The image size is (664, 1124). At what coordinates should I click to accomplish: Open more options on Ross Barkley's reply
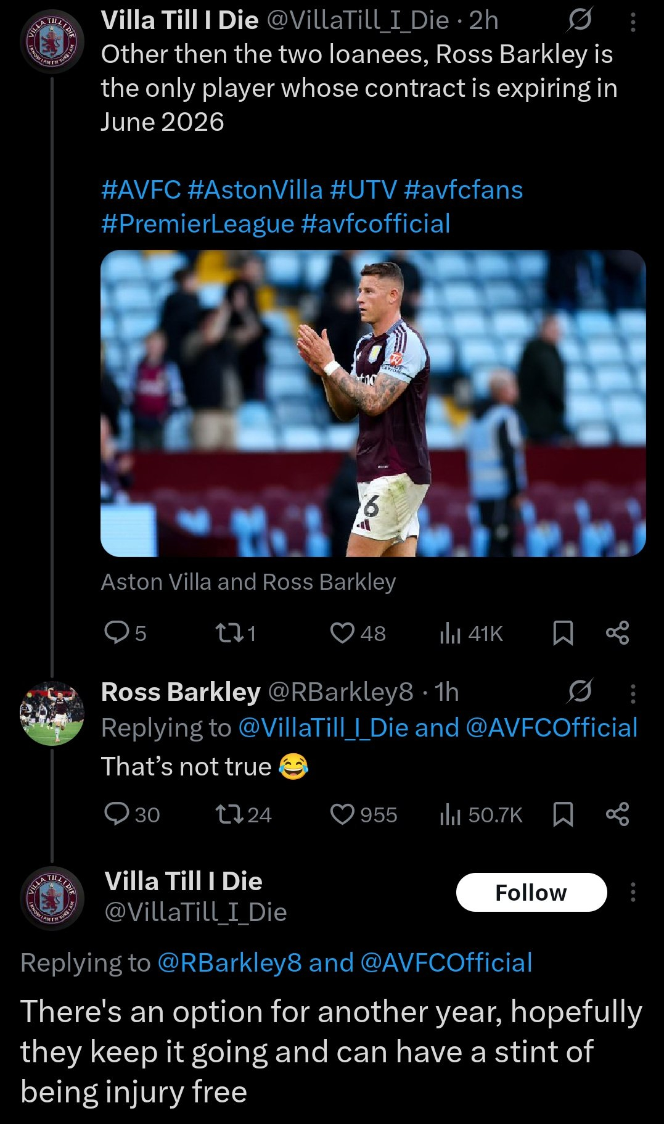point(633,693)
